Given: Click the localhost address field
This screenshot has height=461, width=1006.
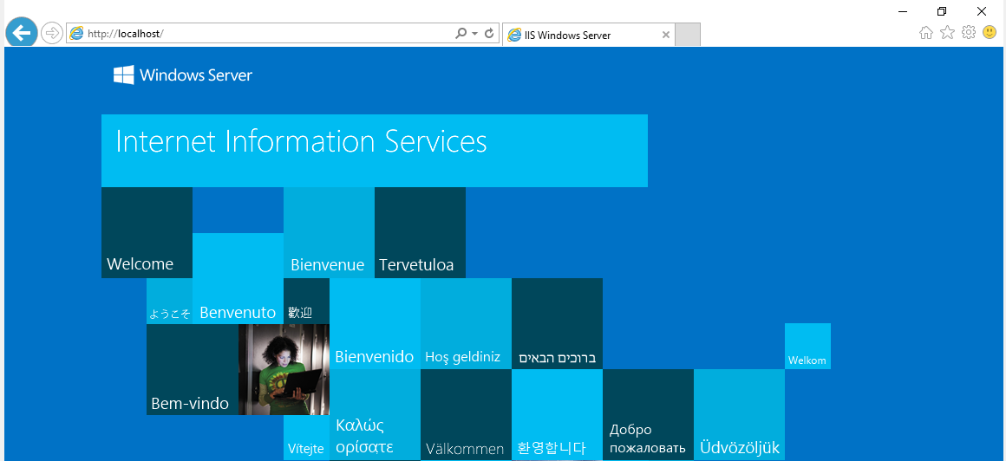Looking at the screenshot, I should pos(260,34).
